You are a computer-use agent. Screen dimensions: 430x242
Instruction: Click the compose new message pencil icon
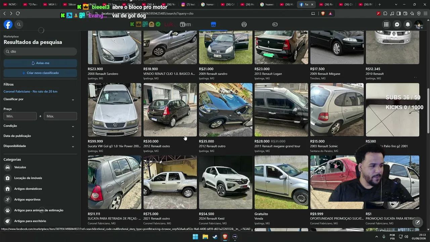tap(418, 222)
